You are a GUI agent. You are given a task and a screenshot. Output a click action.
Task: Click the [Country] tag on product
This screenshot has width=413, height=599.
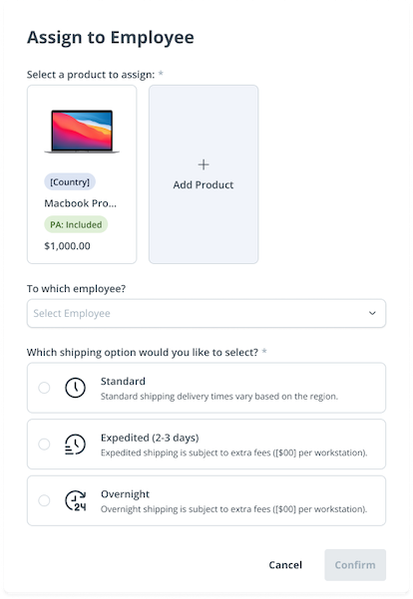pos(70,181)
